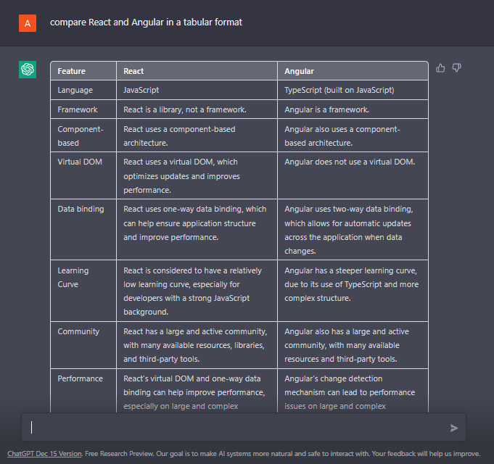
Task: Click the "Feature" column header
Action: pos(72,71)
